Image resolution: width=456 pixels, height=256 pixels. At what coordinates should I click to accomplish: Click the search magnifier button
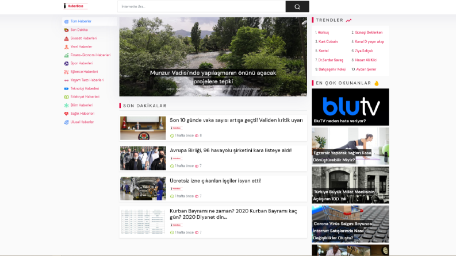(297, 7)
